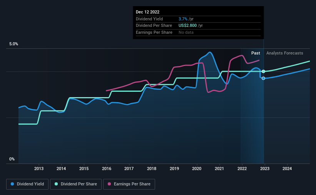
Task: Click the 2015 x-axis label
Action: click(84, 169)
